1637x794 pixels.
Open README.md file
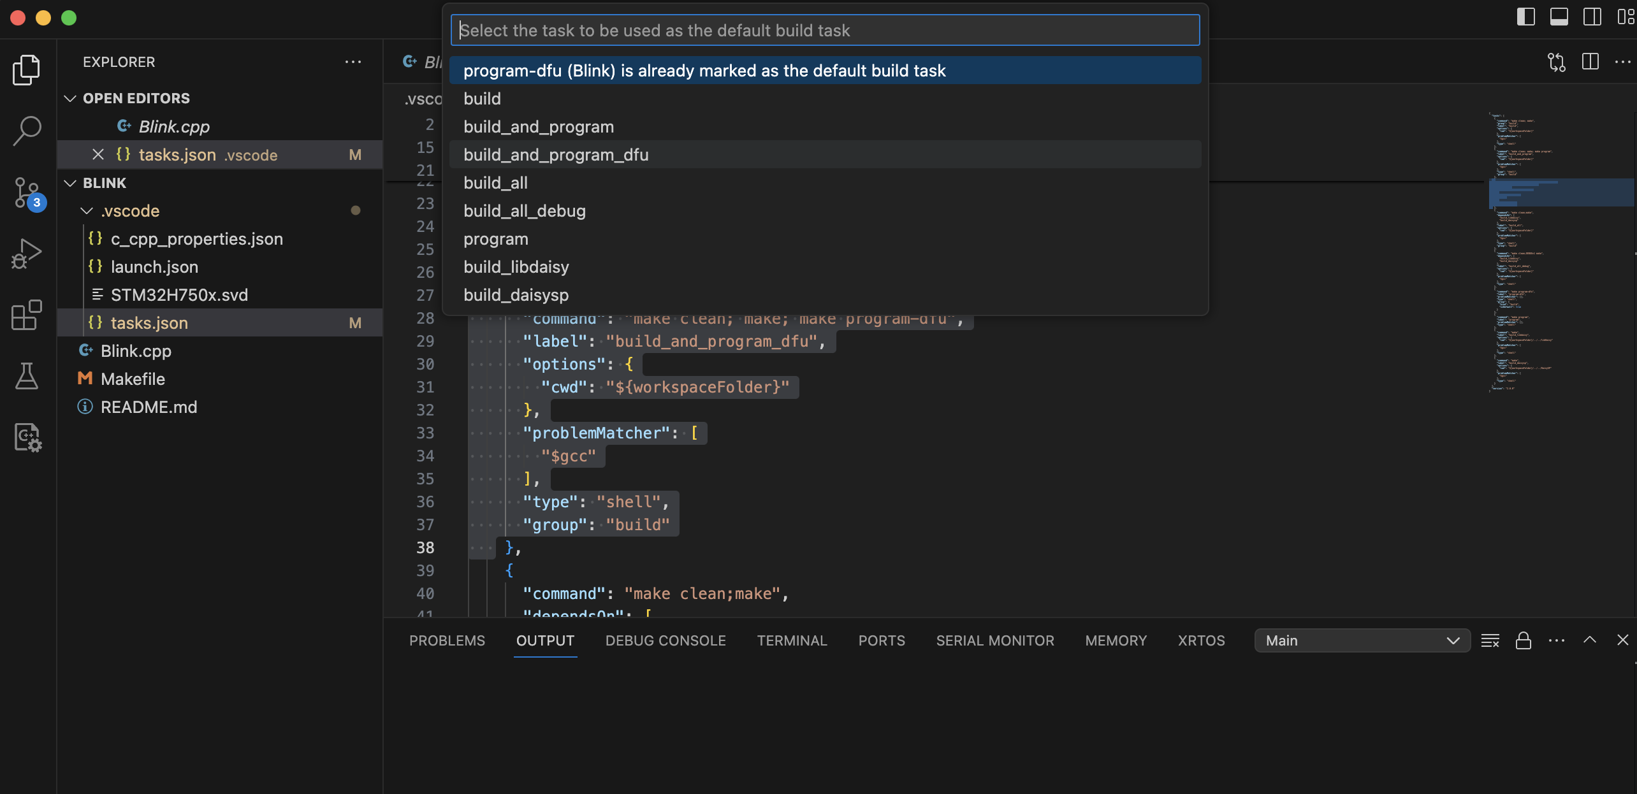220,407
